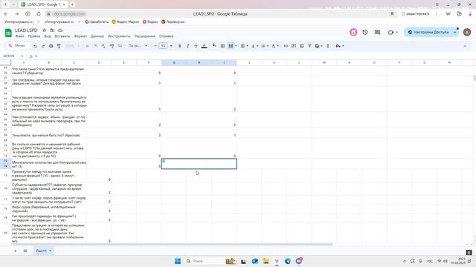Create a filter using funnel icon
This screenshot has height=267, width=476.
(x=309, y=46)
